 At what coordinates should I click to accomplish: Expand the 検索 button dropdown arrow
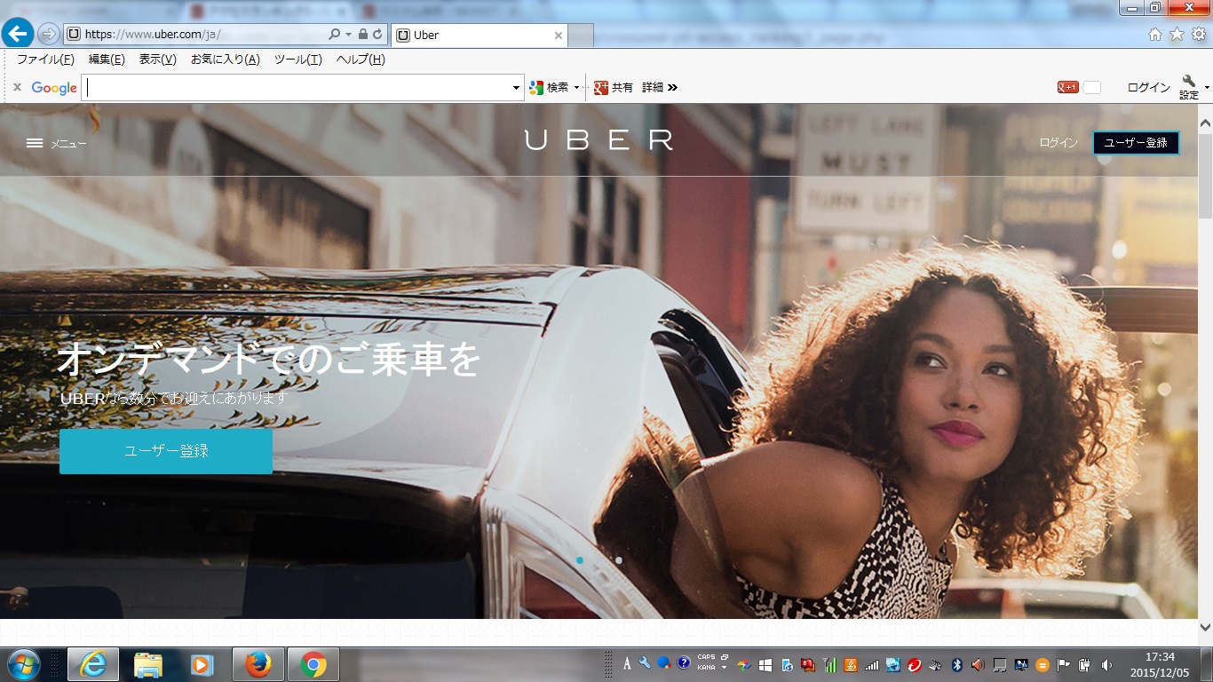576,88
